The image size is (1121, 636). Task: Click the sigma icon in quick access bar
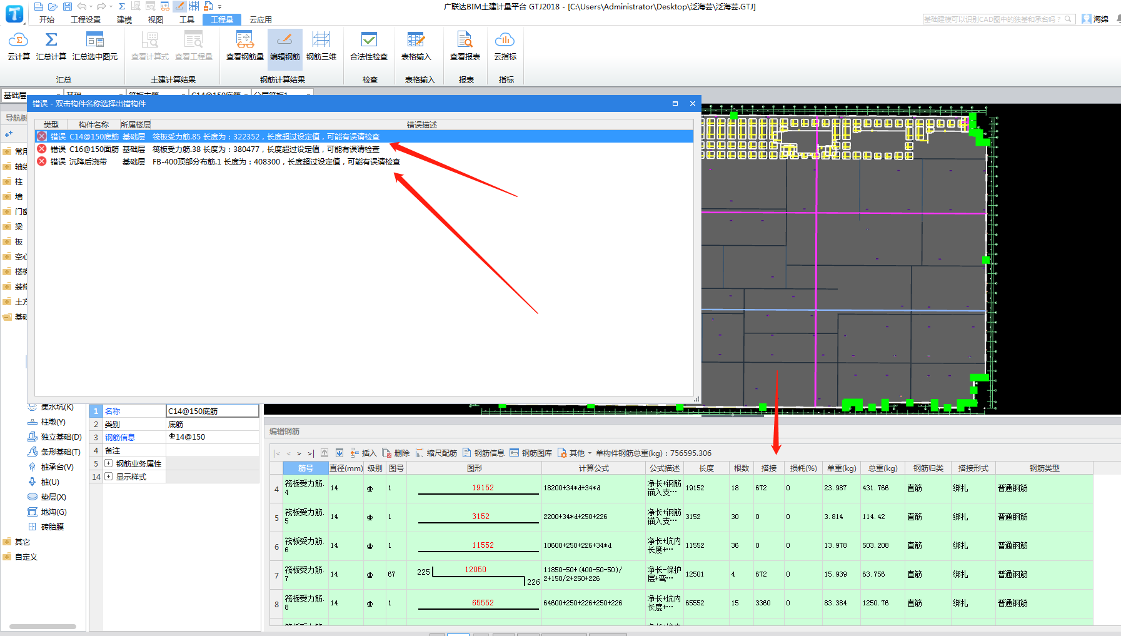pyautogui.click(x=122, y=6)
